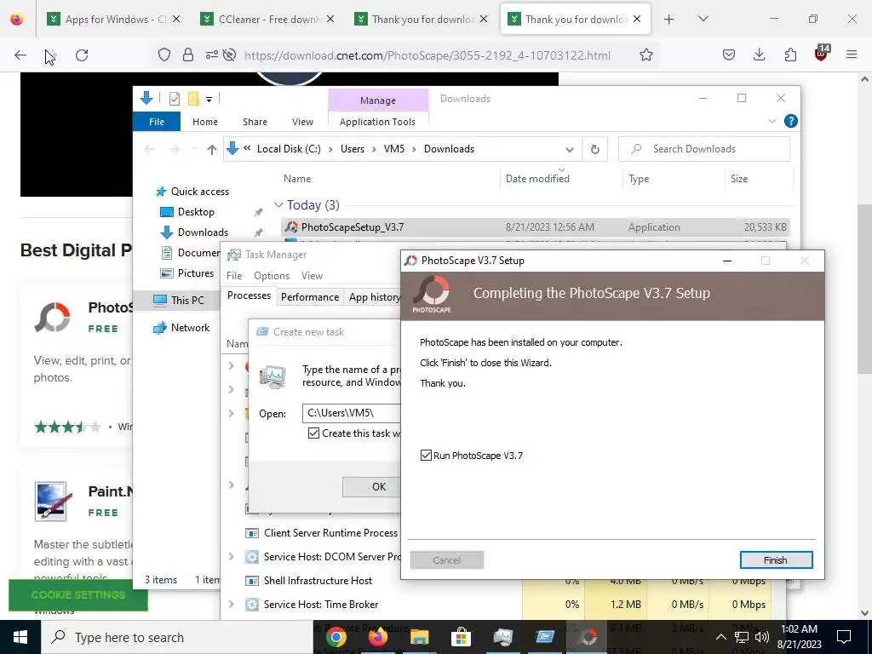Toggle Create this task checkbox
872x654 pixels.
pyautogui.click(x=313, y=433)
